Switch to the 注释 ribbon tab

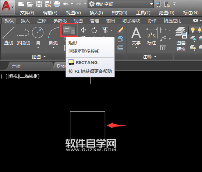pos(42,21)
